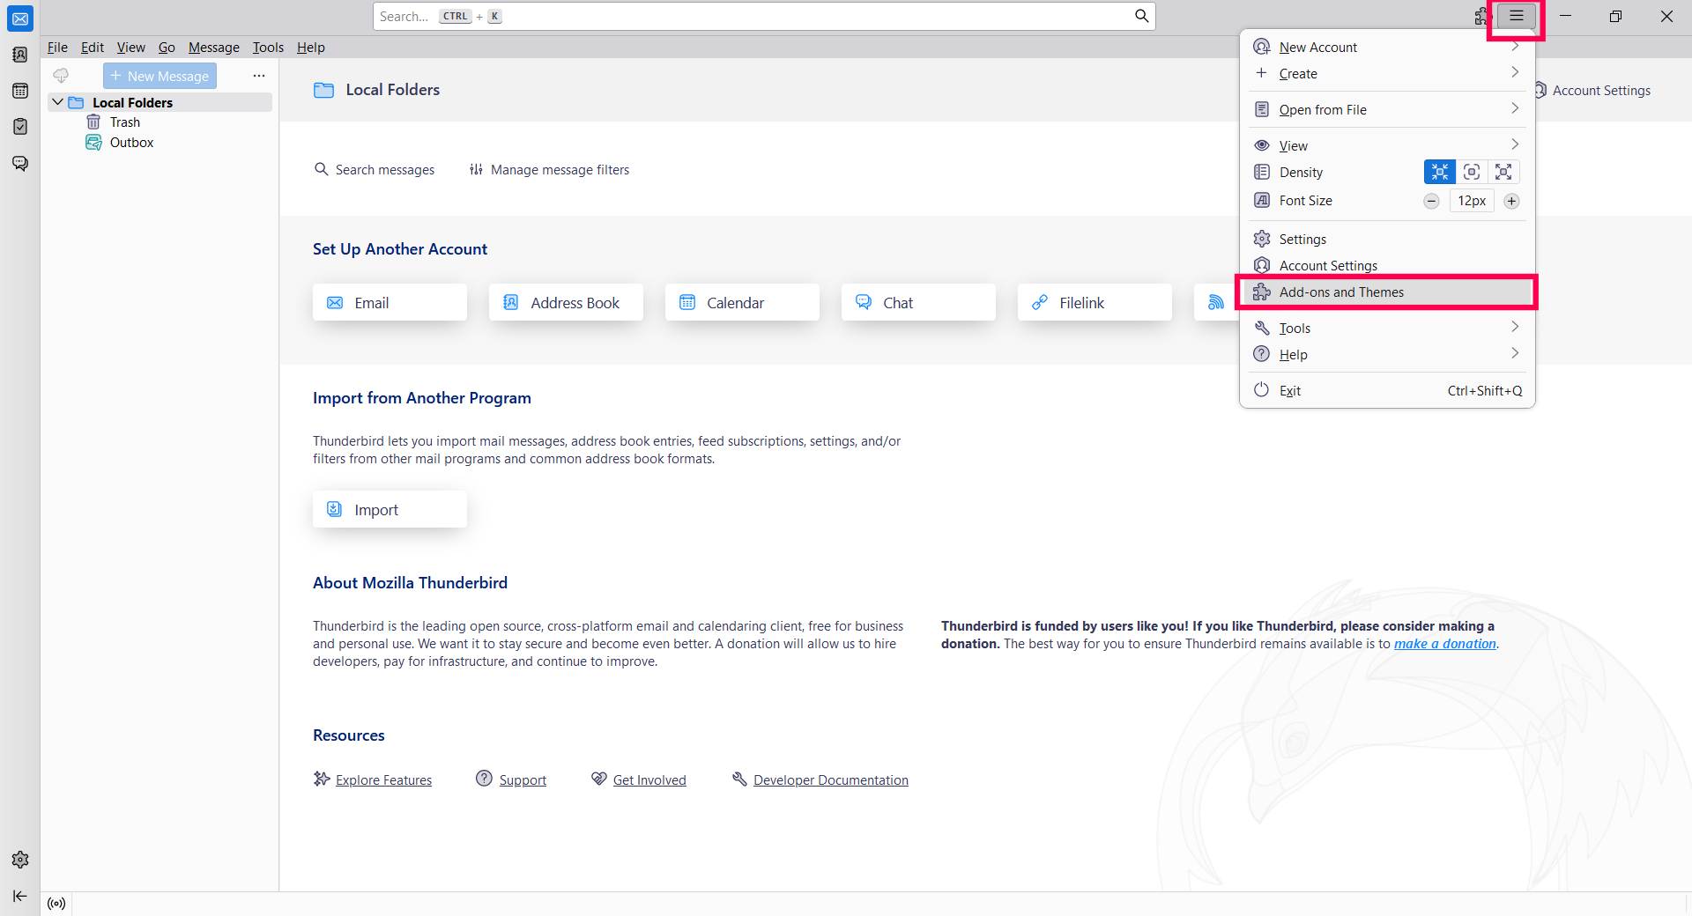The image size is (1692, 916).
Task: Open the Chat space icon
Action: coord(20,163)
